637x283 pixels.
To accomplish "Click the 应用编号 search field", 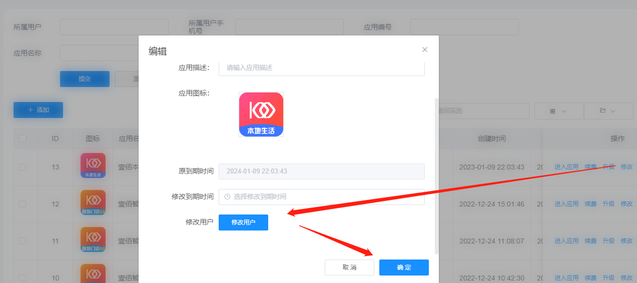I will point(464,27).
